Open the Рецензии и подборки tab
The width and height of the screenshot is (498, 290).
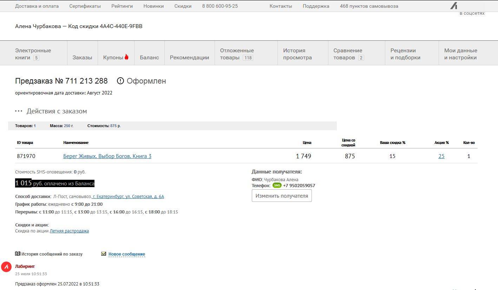coord(405,54)
